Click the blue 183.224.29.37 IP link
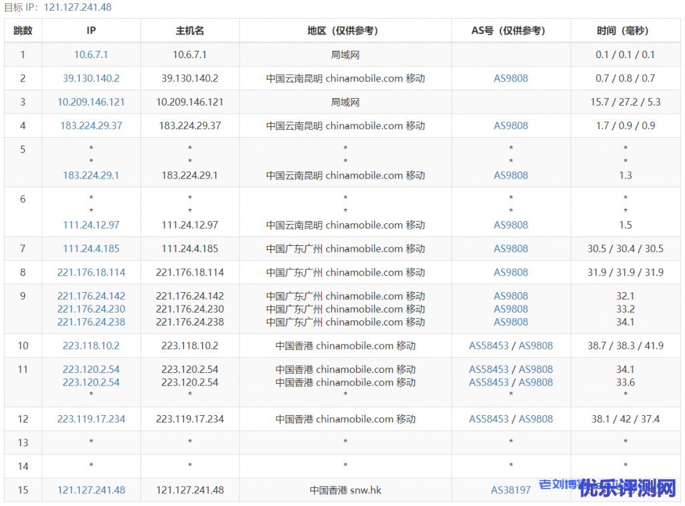This screenshot has width=685, height=506. (x=91, y=126)
